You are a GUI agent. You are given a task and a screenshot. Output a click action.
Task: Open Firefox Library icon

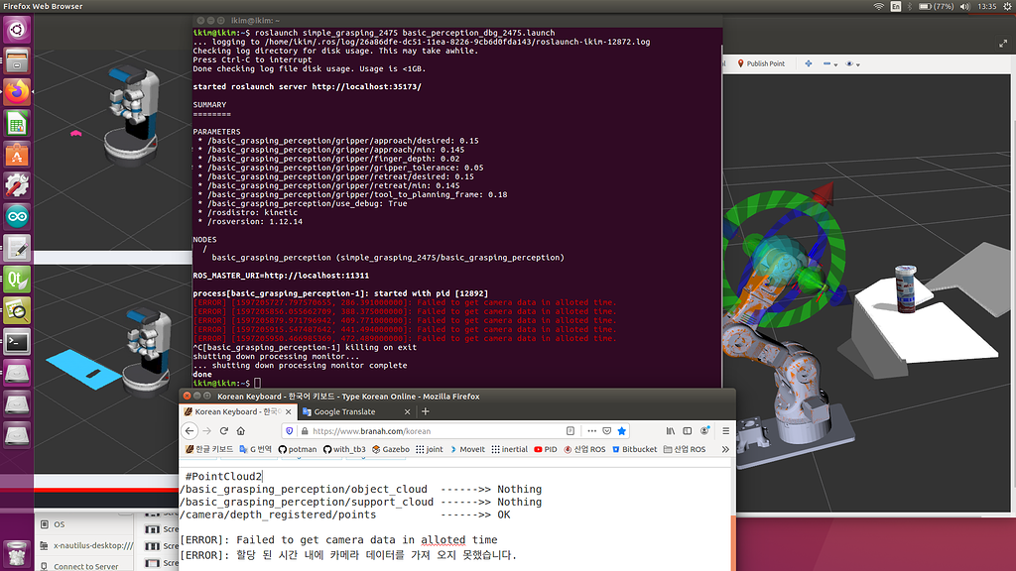coord(671,431)
